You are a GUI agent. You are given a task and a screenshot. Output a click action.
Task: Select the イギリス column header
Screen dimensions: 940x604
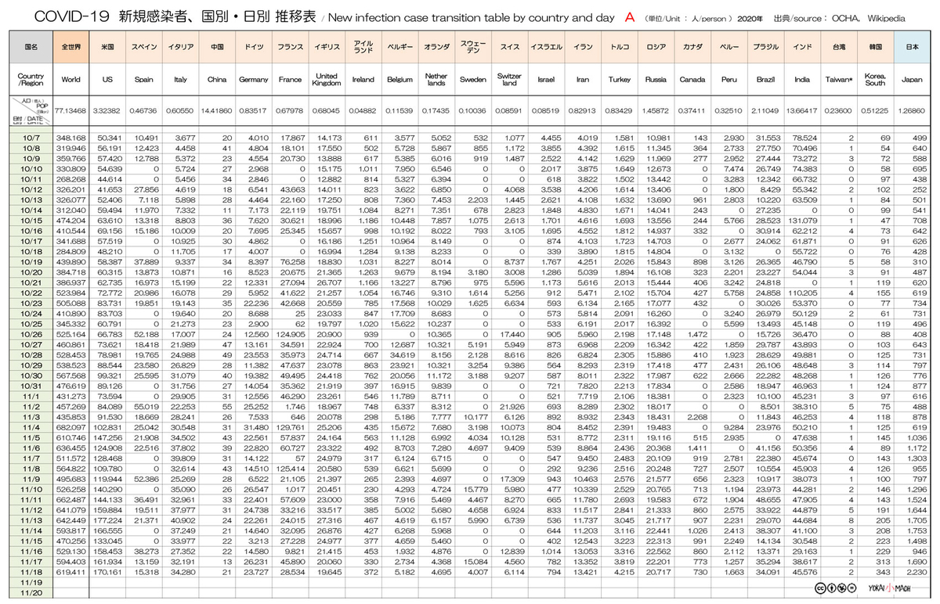[x=326, y=47]
